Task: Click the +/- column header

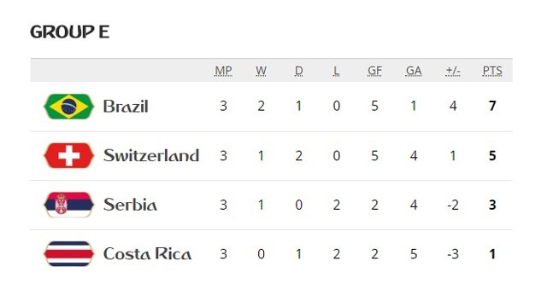Action: pos(453,71)
